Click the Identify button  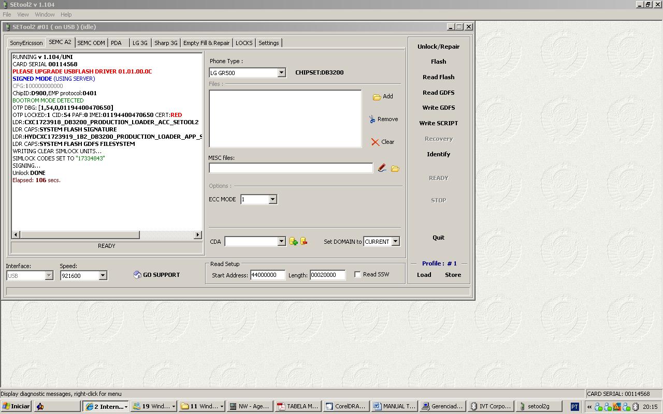click(438, 154)
